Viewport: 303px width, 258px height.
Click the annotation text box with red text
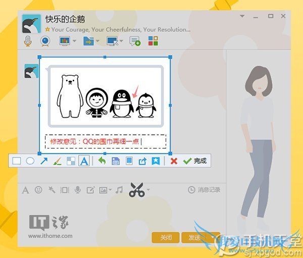pos(105,141)
